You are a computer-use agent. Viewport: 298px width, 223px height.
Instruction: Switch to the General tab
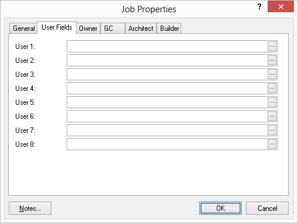click(x=23, y=29)
